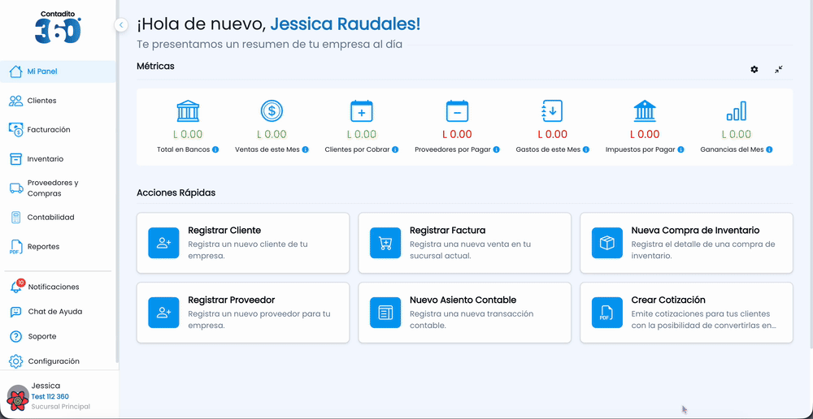Click the Proveedores por Pagar calendar minus icon
This screenshot has width=813, height=419.
tap(457, 110)
